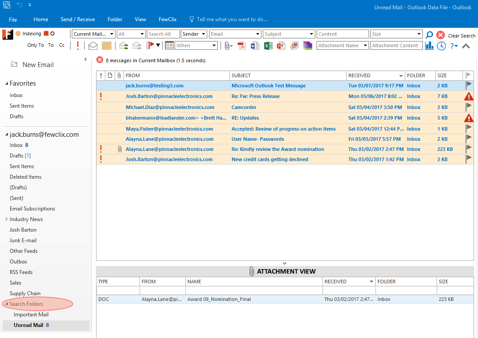The image size is (478, 338).
Task: Filter image attachments icon
Action: [x=294, y=46]
